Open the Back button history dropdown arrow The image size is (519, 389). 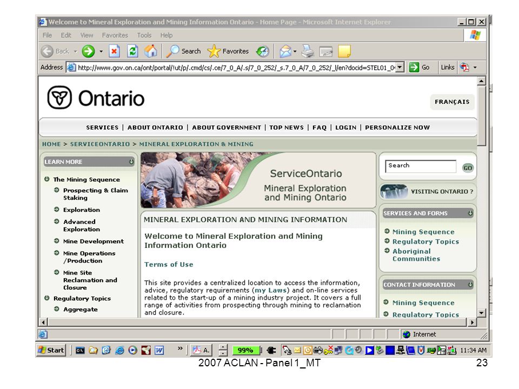[76, 52]
